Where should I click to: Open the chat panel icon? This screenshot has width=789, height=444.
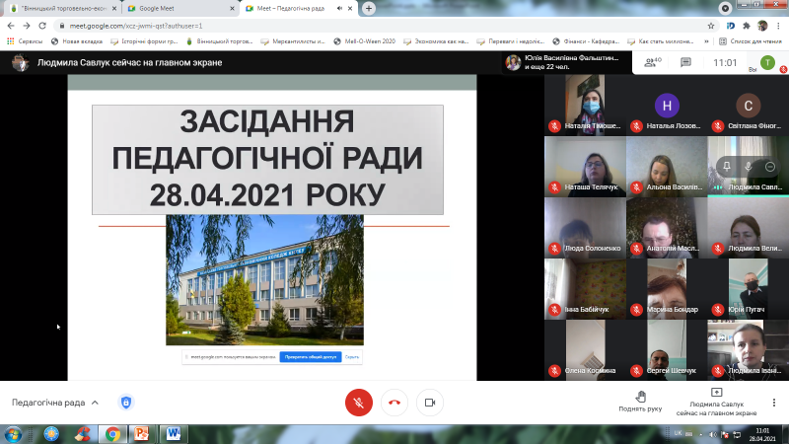(x=685, y=62)
